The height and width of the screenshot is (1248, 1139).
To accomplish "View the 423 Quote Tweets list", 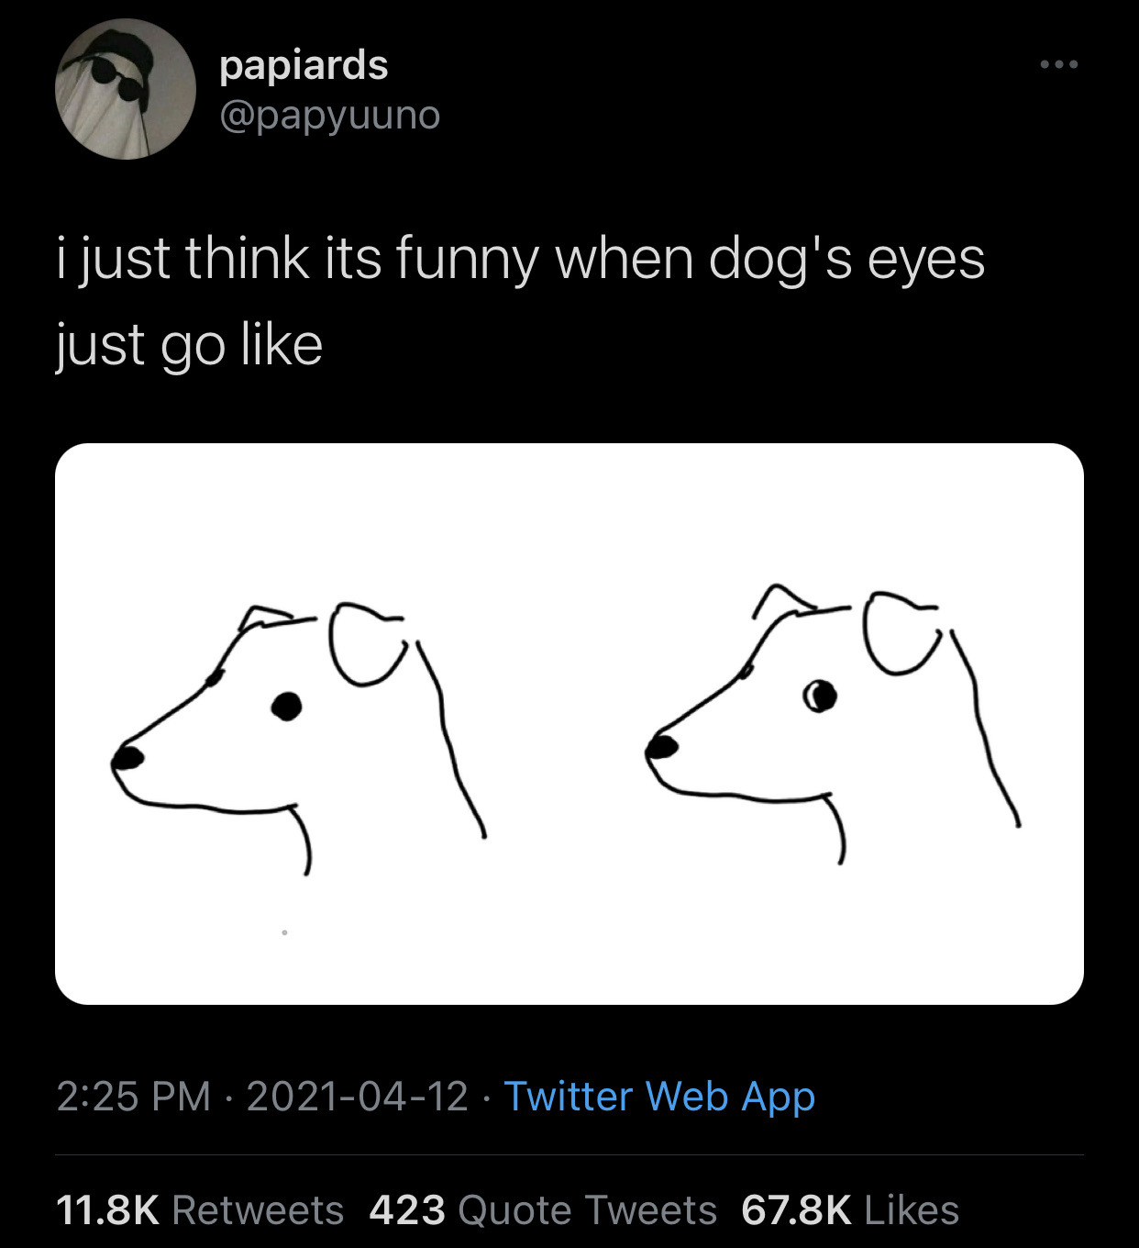I will [543, 1209].
